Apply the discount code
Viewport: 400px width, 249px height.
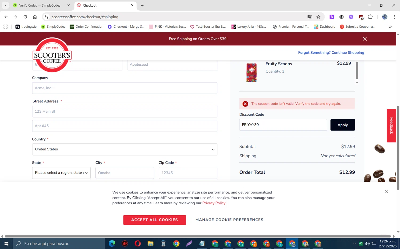(x=342, y=125)
